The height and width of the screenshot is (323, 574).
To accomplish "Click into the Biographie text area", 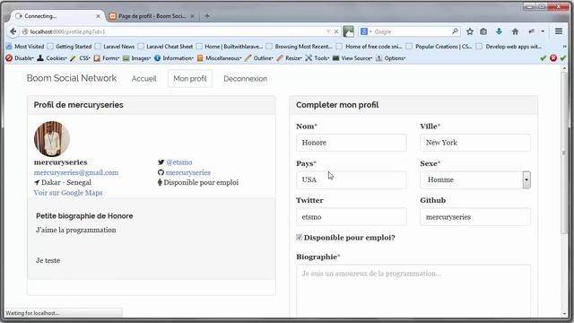I will coord(413,291).
